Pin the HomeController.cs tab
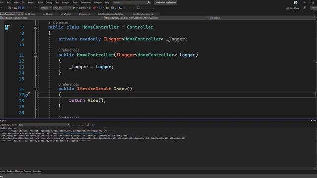 coord(19,14)
